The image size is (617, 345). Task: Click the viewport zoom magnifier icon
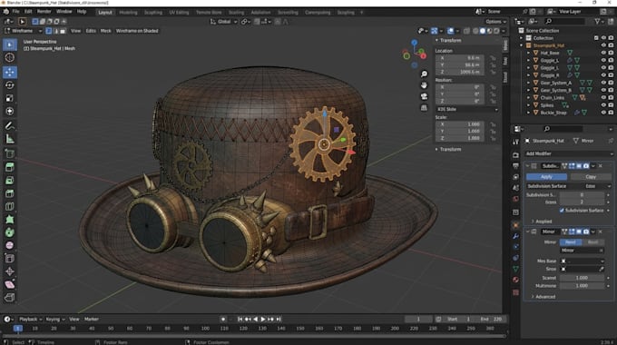(x=424, y=74)
